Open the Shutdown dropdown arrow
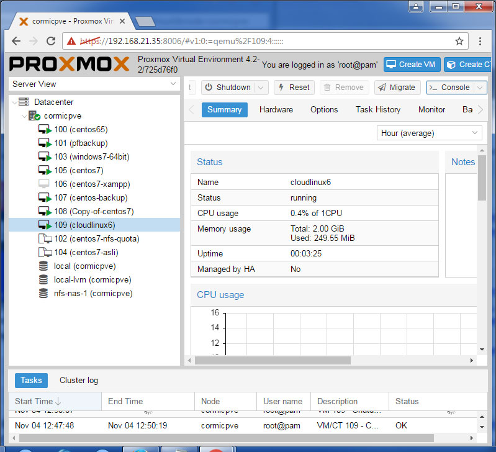Viewport: 496px width, 452px height. click(261, 88)
